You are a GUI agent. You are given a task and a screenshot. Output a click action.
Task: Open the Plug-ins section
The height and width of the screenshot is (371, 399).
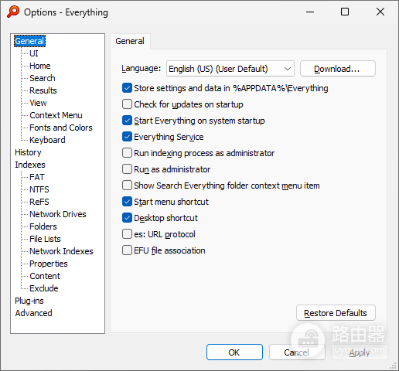click(29, 301)
